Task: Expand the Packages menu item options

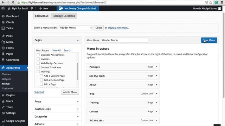Action: pyautogui.click(x=156, y=67)
